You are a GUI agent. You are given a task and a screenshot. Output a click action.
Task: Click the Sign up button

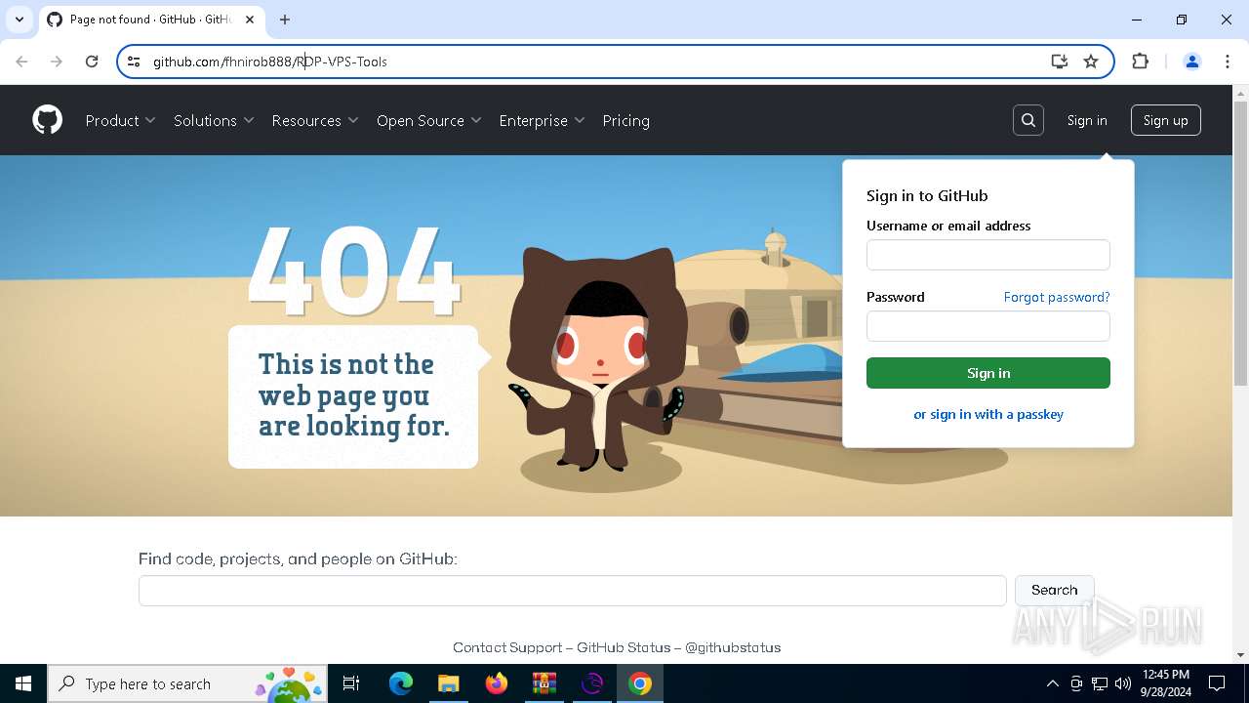tap(1165, 120)
